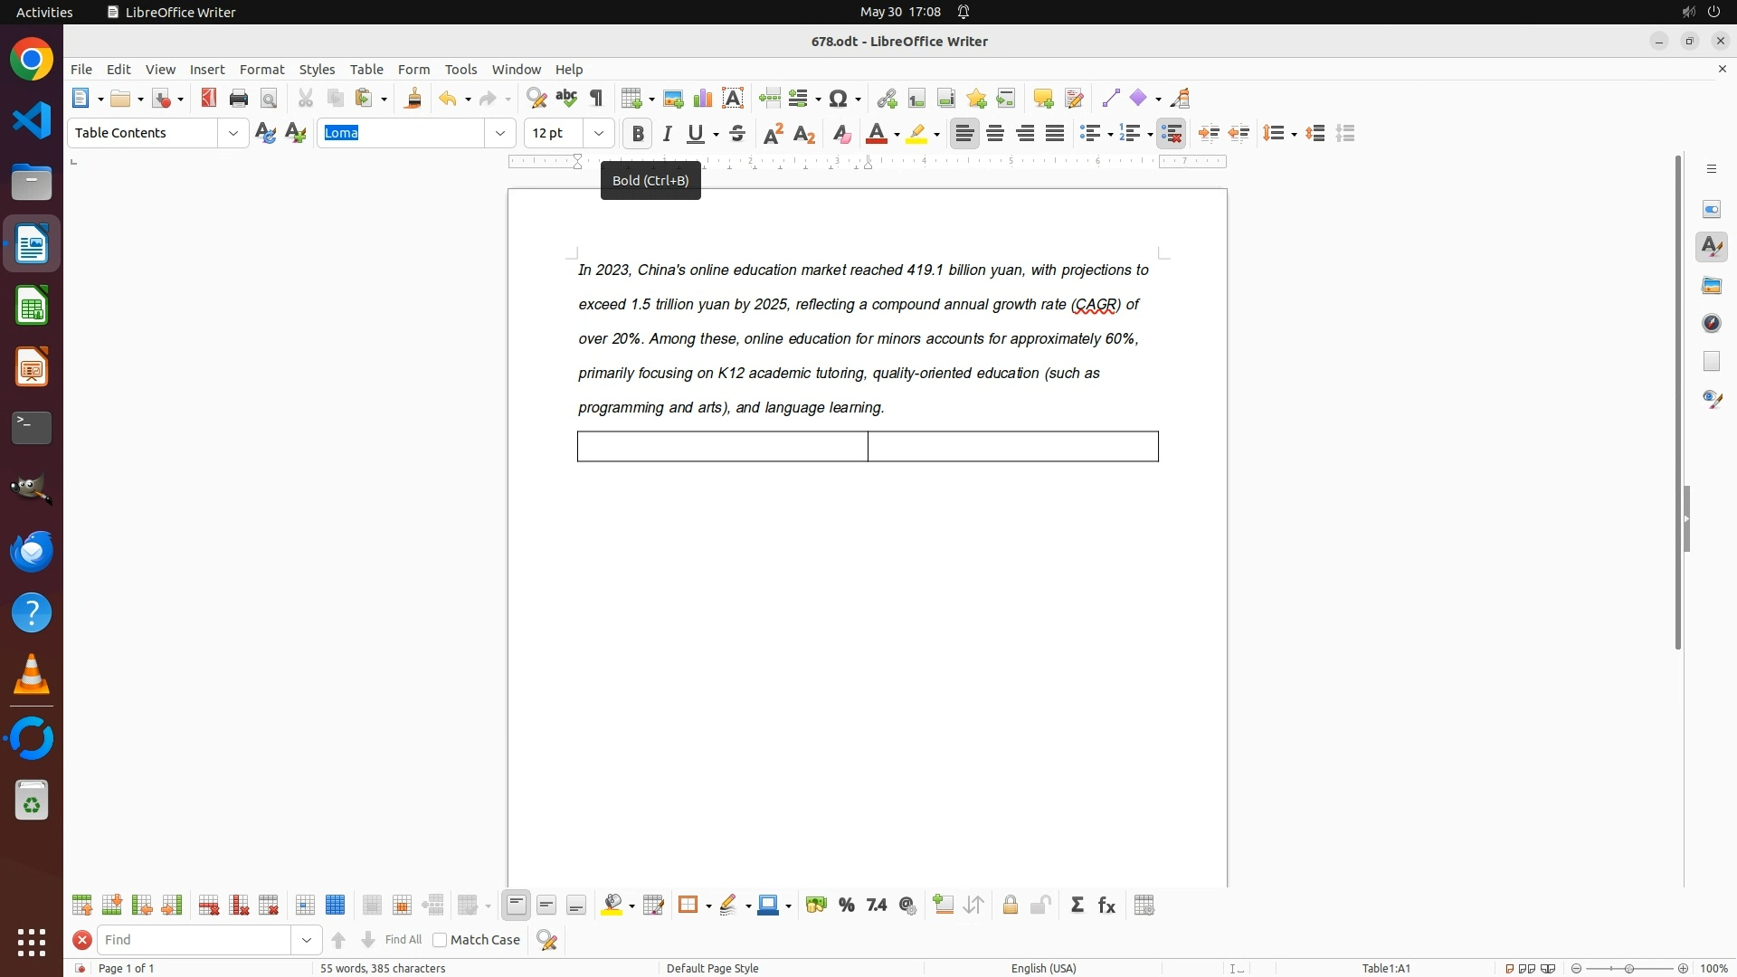Click the Insert Special Character icon
This screenshot has width=1737, height=977.
(x=838, y=99)
